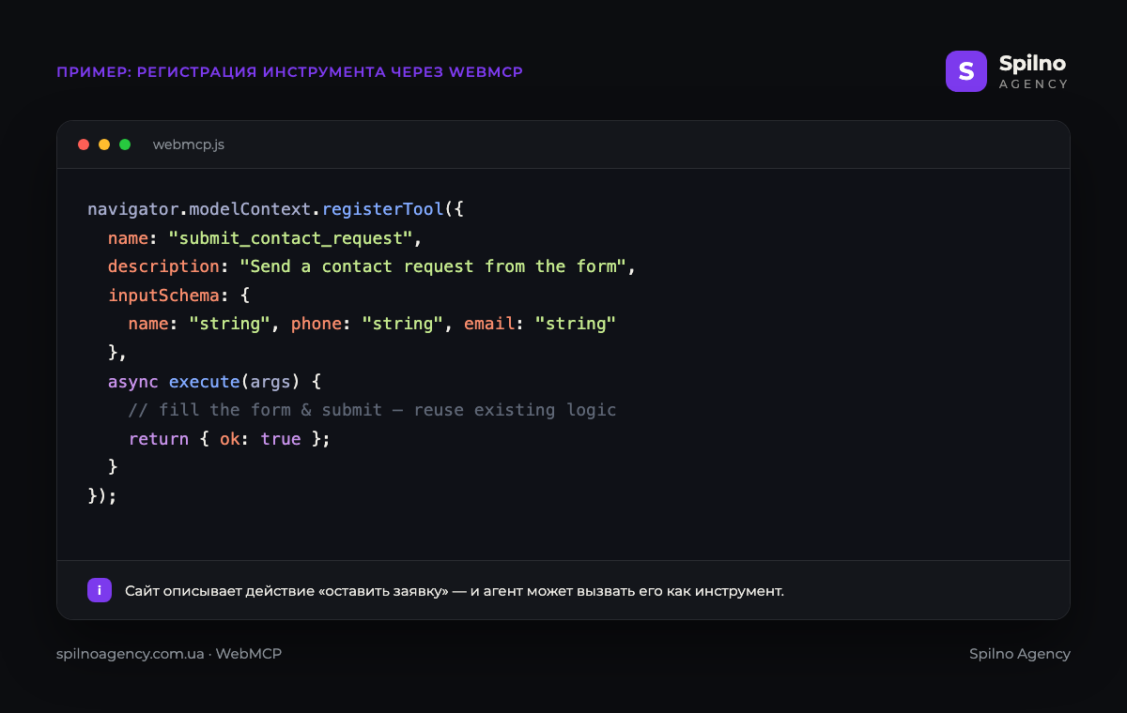
Task: Click the 'registerTool' method name in code
Action: pyautogui.click(x=383, y=209)
